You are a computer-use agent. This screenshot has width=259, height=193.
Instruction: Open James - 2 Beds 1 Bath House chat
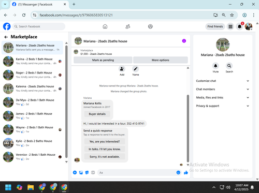click(x=32, y=116)
